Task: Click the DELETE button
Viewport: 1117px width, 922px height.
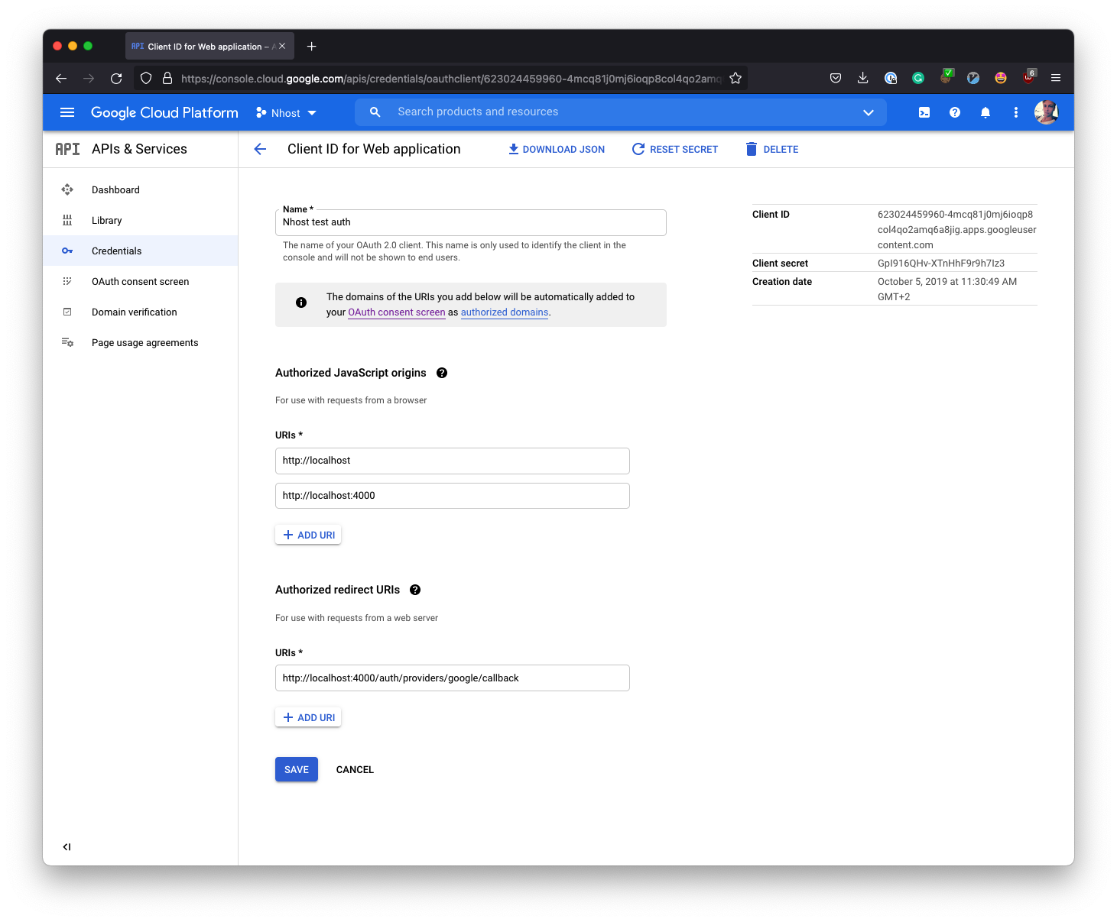Action: coord(772,149)
